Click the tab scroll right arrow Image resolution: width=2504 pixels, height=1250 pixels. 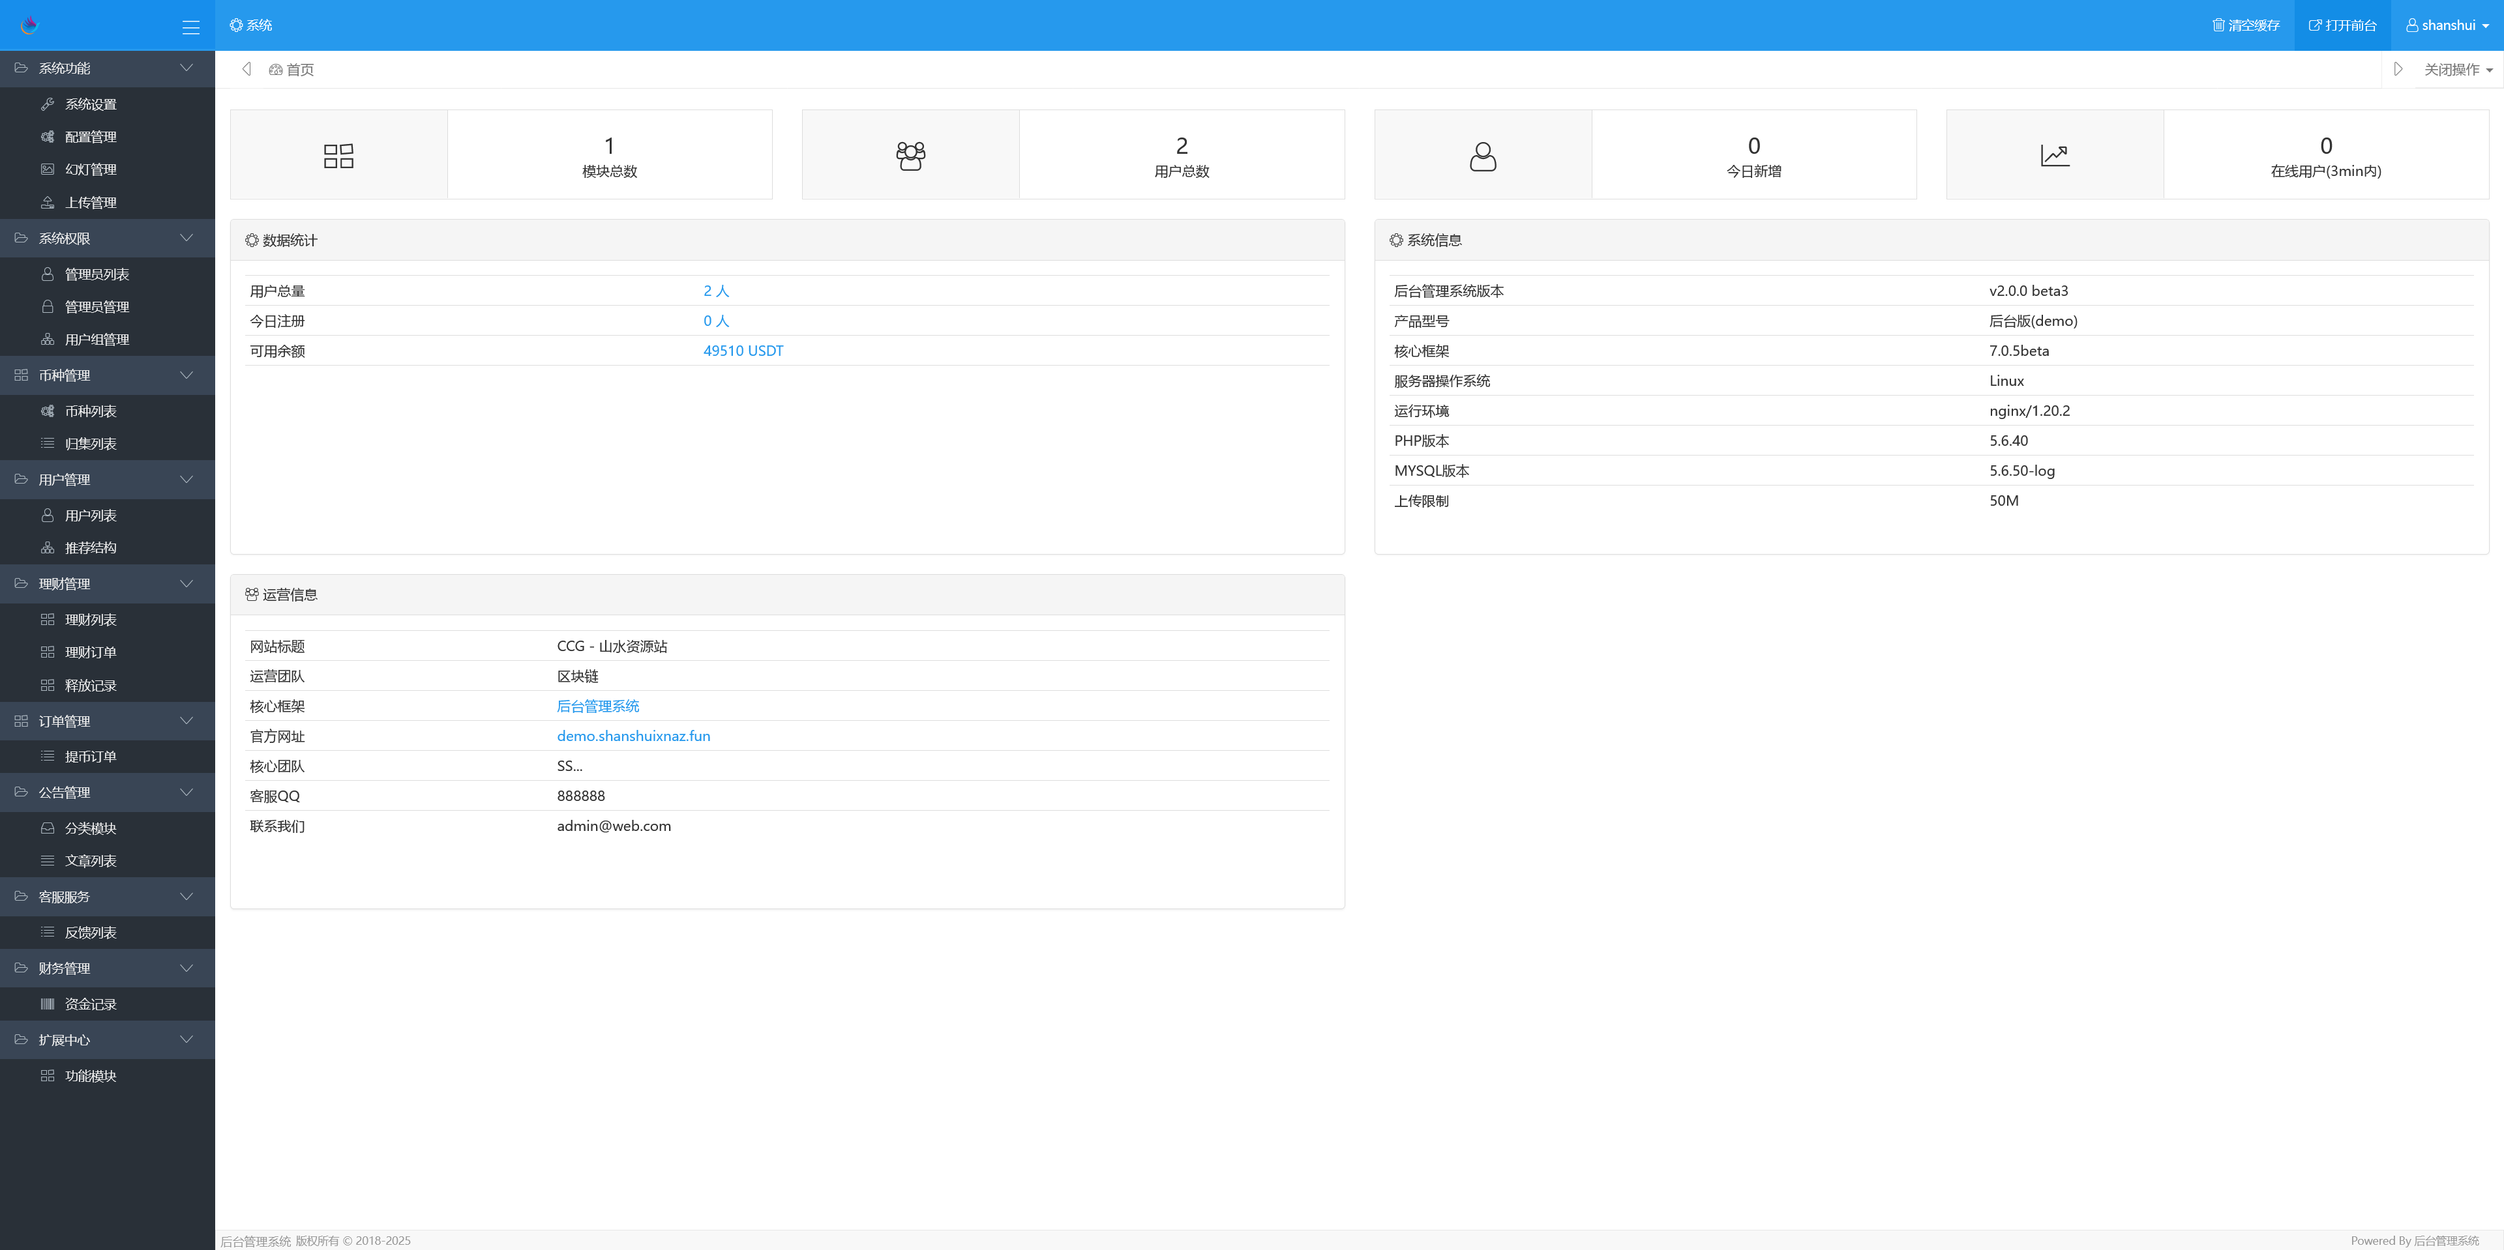(2398, 69)
